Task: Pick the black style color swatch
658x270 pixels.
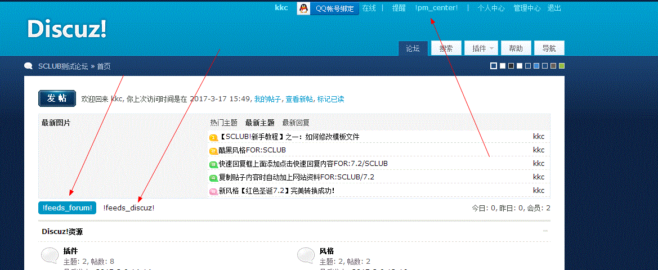Action: [x=511, y=66]
